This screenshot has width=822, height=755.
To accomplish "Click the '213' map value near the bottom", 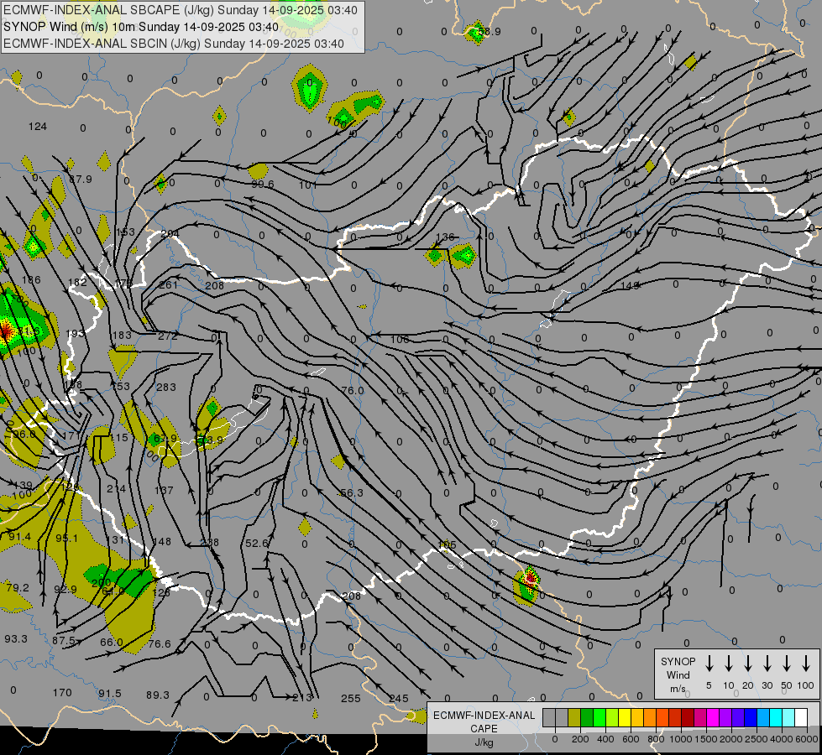I will (302, 697).
